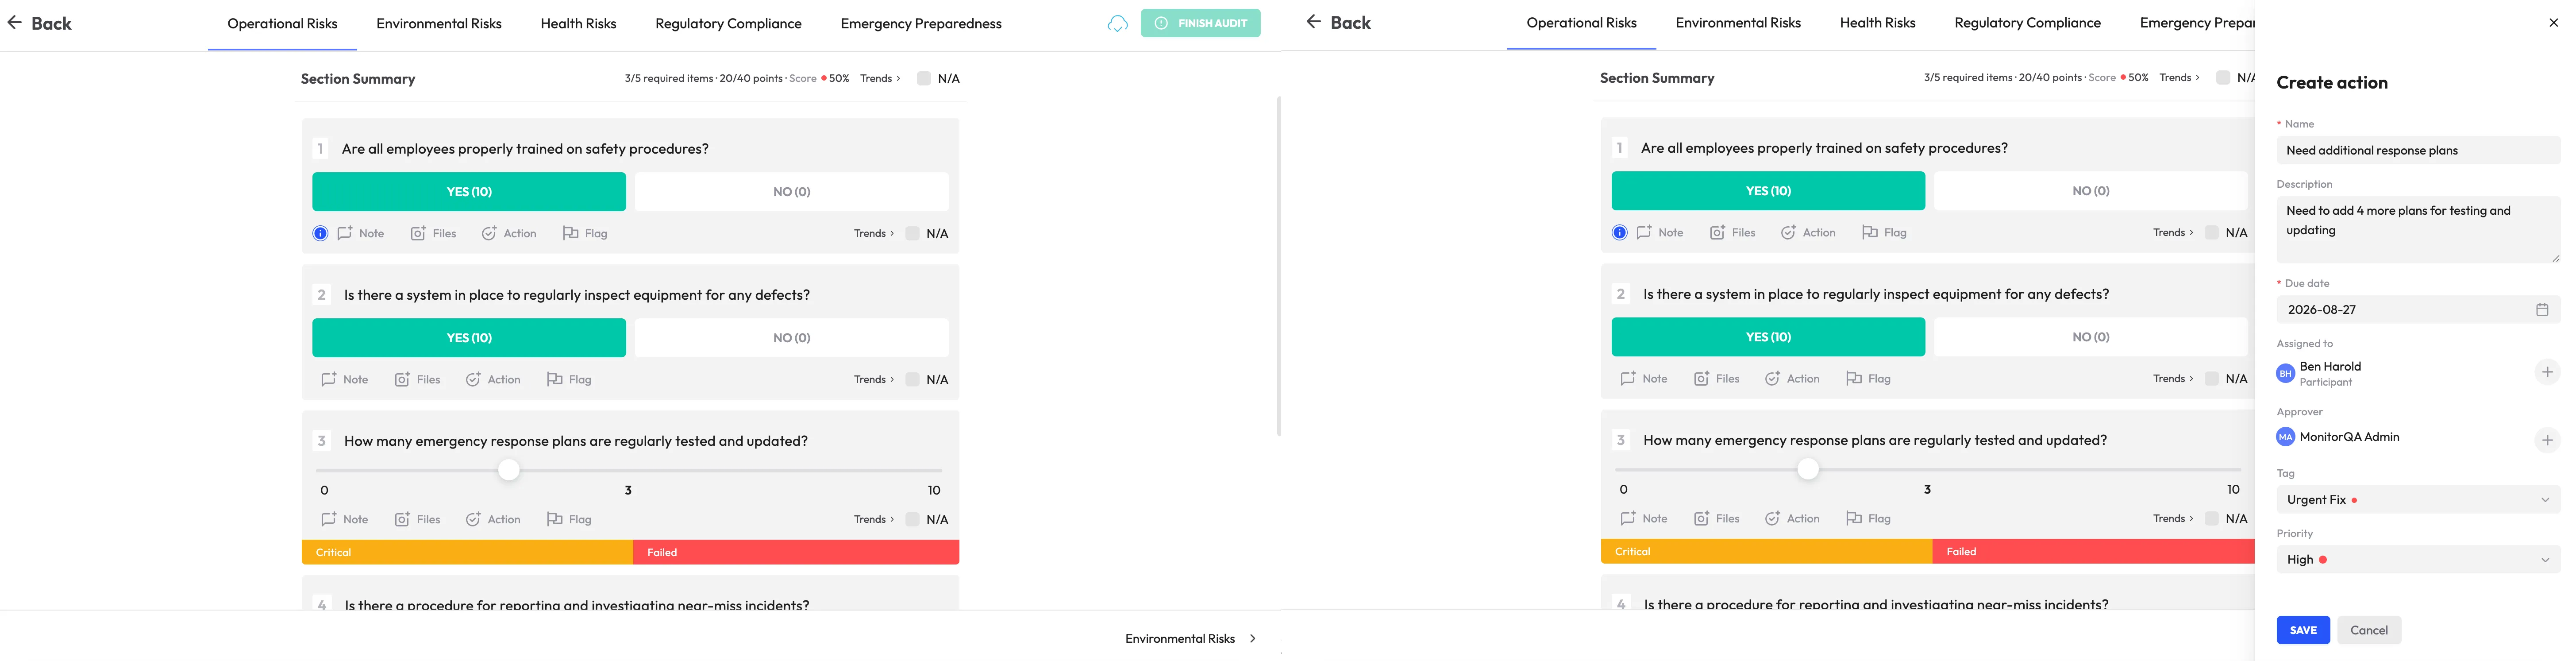Viewport: 2576px width, 661px height.
Task: Add a Note to question 1 in the left audit window
Action: (x=360, y=233)
